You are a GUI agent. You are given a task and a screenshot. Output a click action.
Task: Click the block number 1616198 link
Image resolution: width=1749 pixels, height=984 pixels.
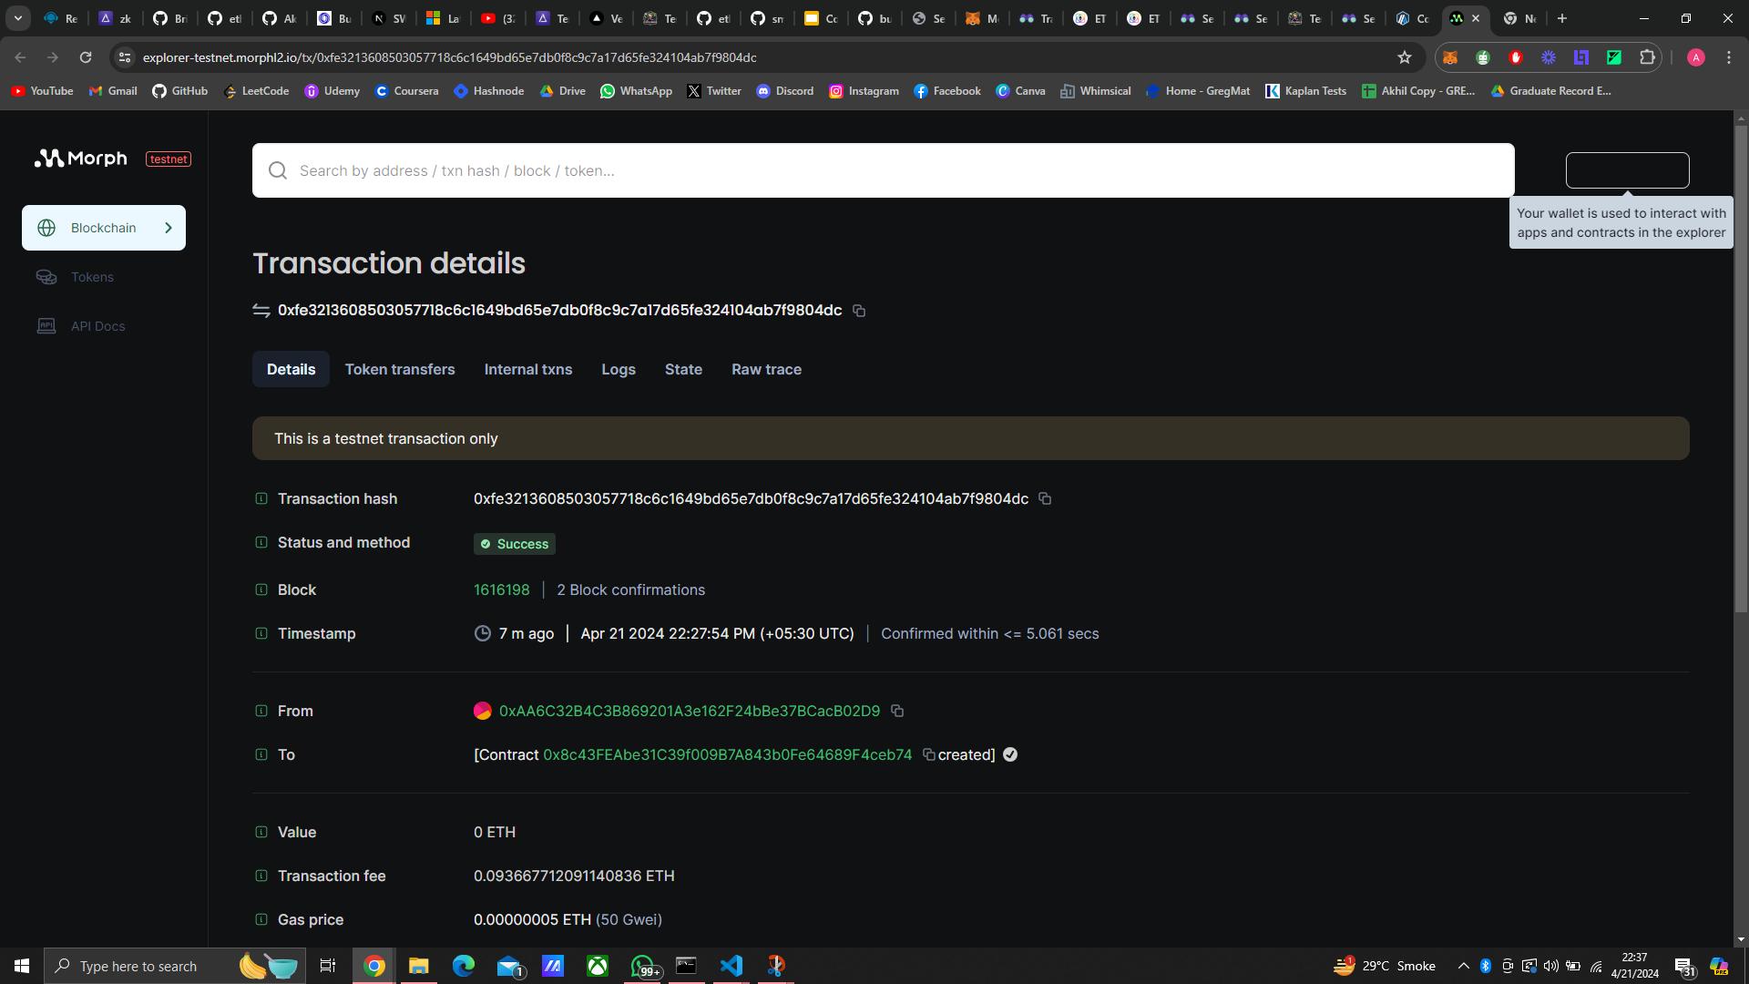[500, 589]
